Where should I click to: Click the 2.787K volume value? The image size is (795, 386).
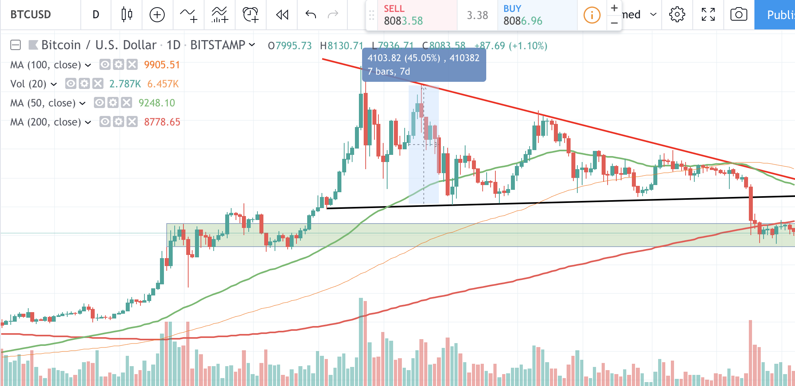[125, 84]
